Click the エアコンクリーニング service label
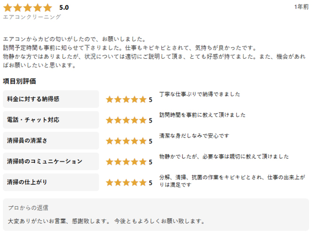The width and height of the screenshot is (321, 235). (32, 17)
